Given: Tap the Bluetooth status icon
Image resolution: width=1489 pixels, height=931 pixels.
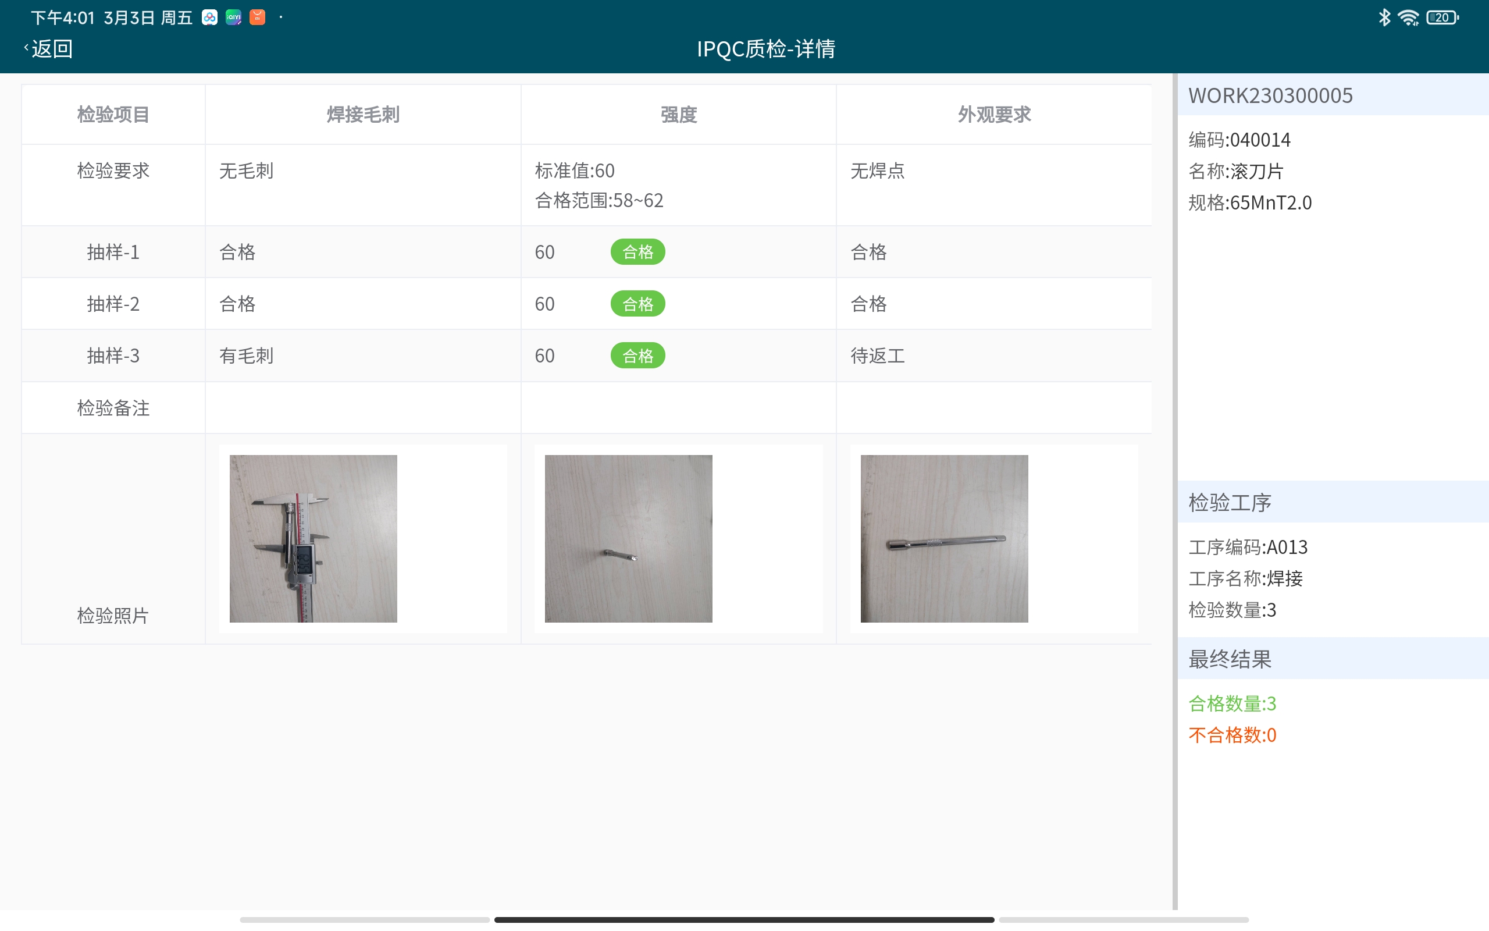Looking at the screenshot, I should click(1384, 17).
